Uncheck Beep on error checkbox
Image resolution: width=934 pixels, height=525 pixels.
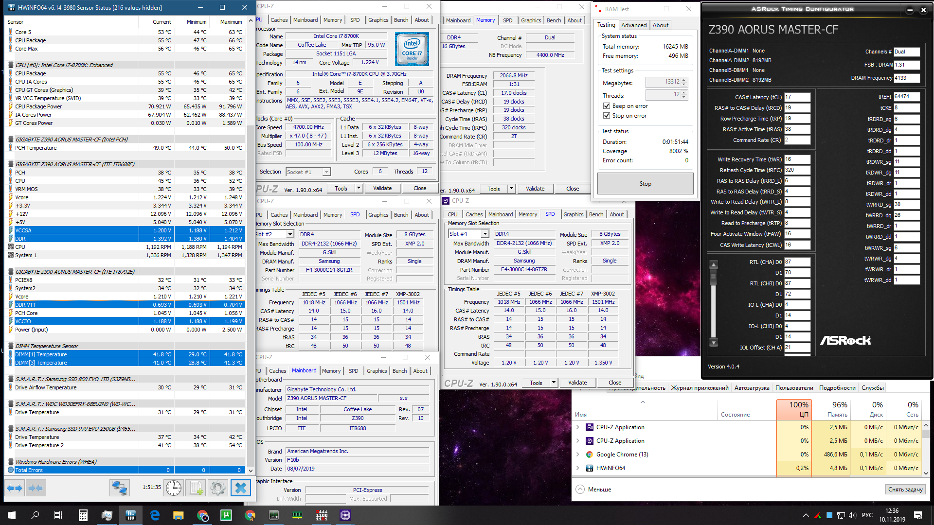[x=607, y=106]
